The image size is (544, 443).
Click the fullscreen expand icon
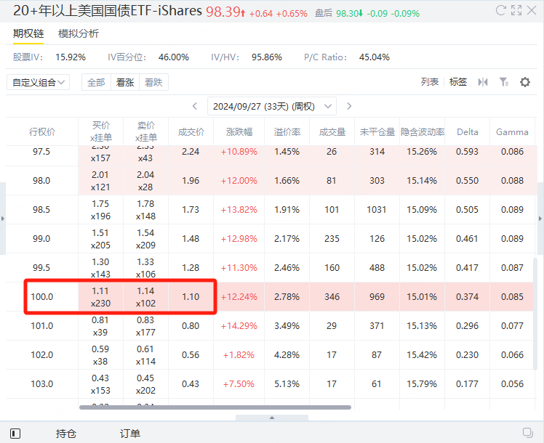point(516,10)
